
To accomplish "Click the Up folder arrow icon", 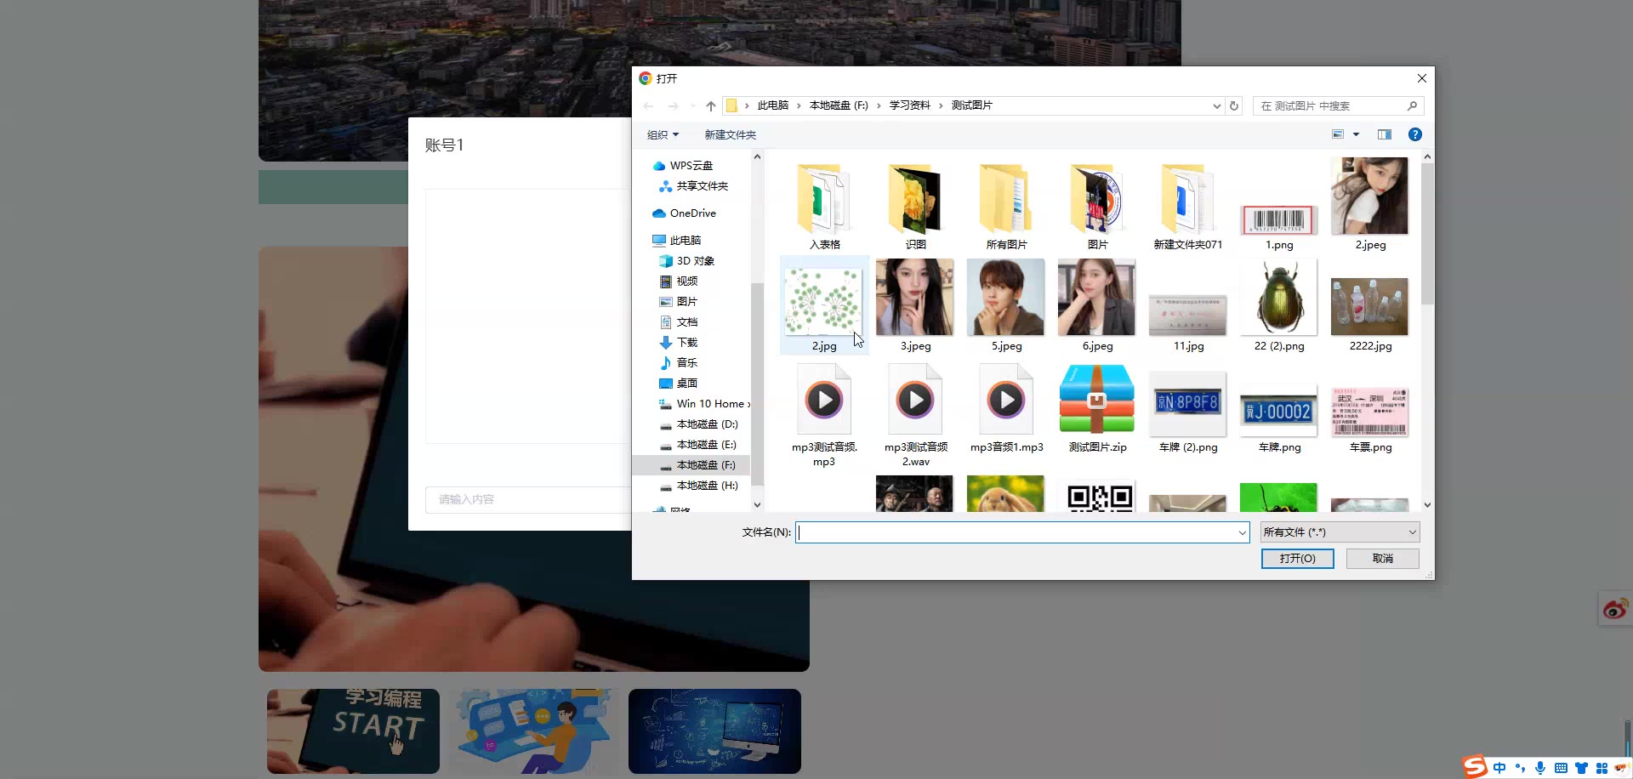I will point(711,106).
